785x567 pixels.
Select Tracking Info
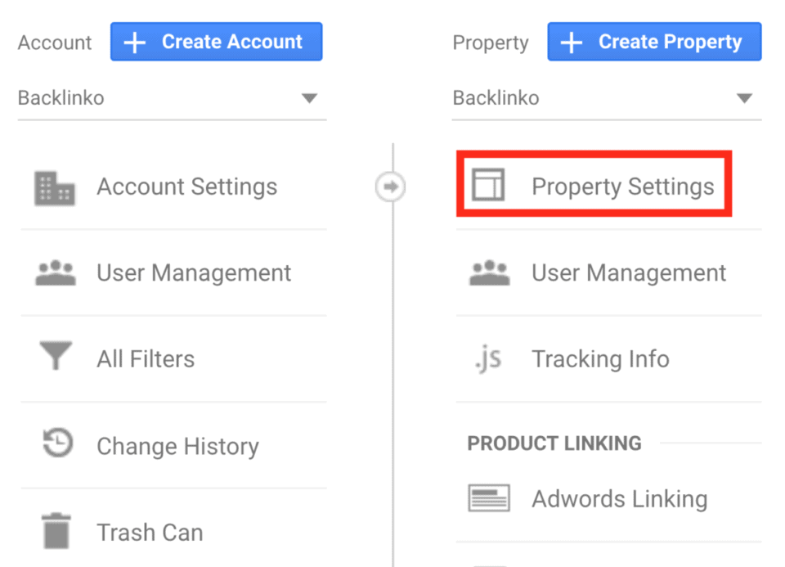pos(600,359)
